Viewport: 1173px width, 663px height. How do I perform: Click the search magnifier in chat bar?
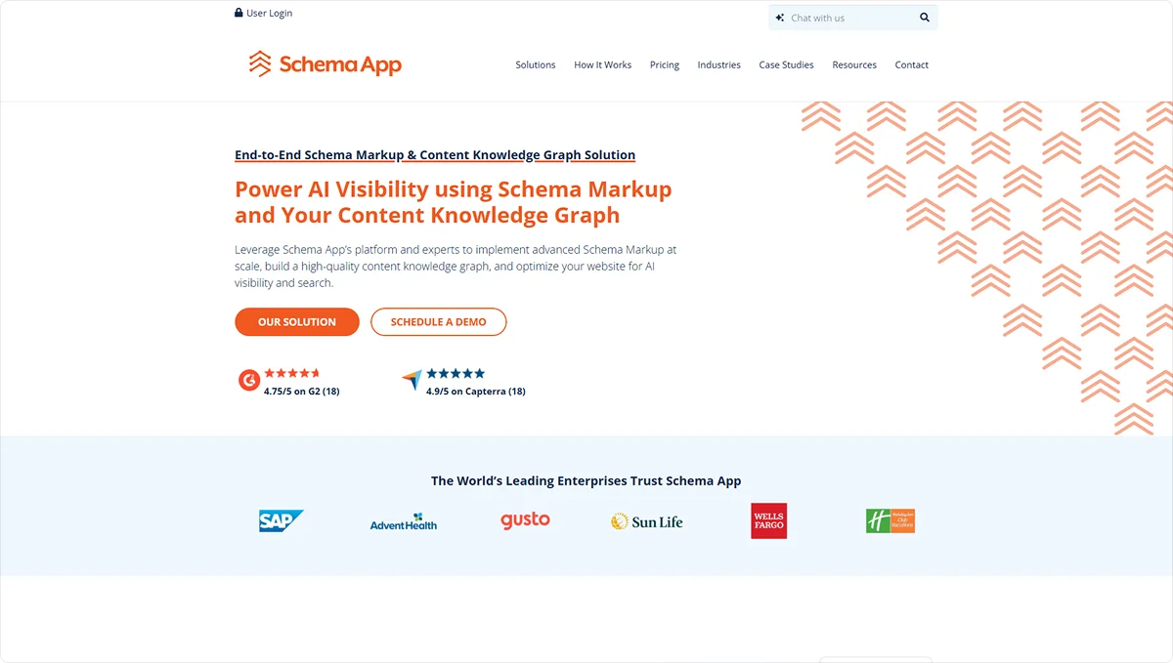924,17
